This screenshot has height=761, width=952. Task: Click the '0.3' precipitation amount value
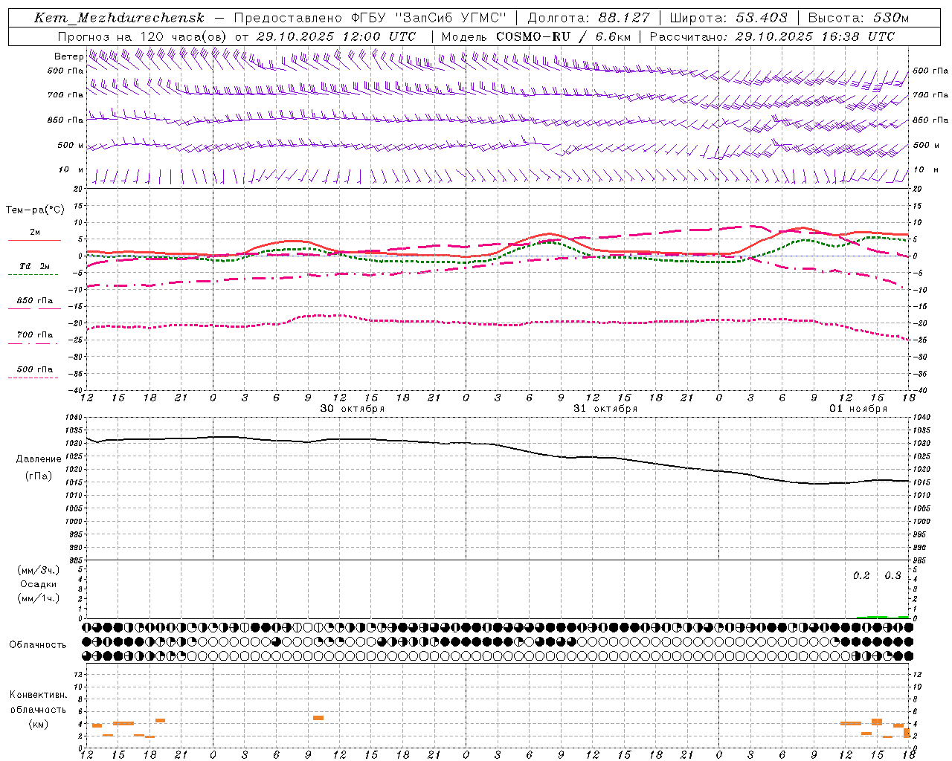(x=892, y=576)
